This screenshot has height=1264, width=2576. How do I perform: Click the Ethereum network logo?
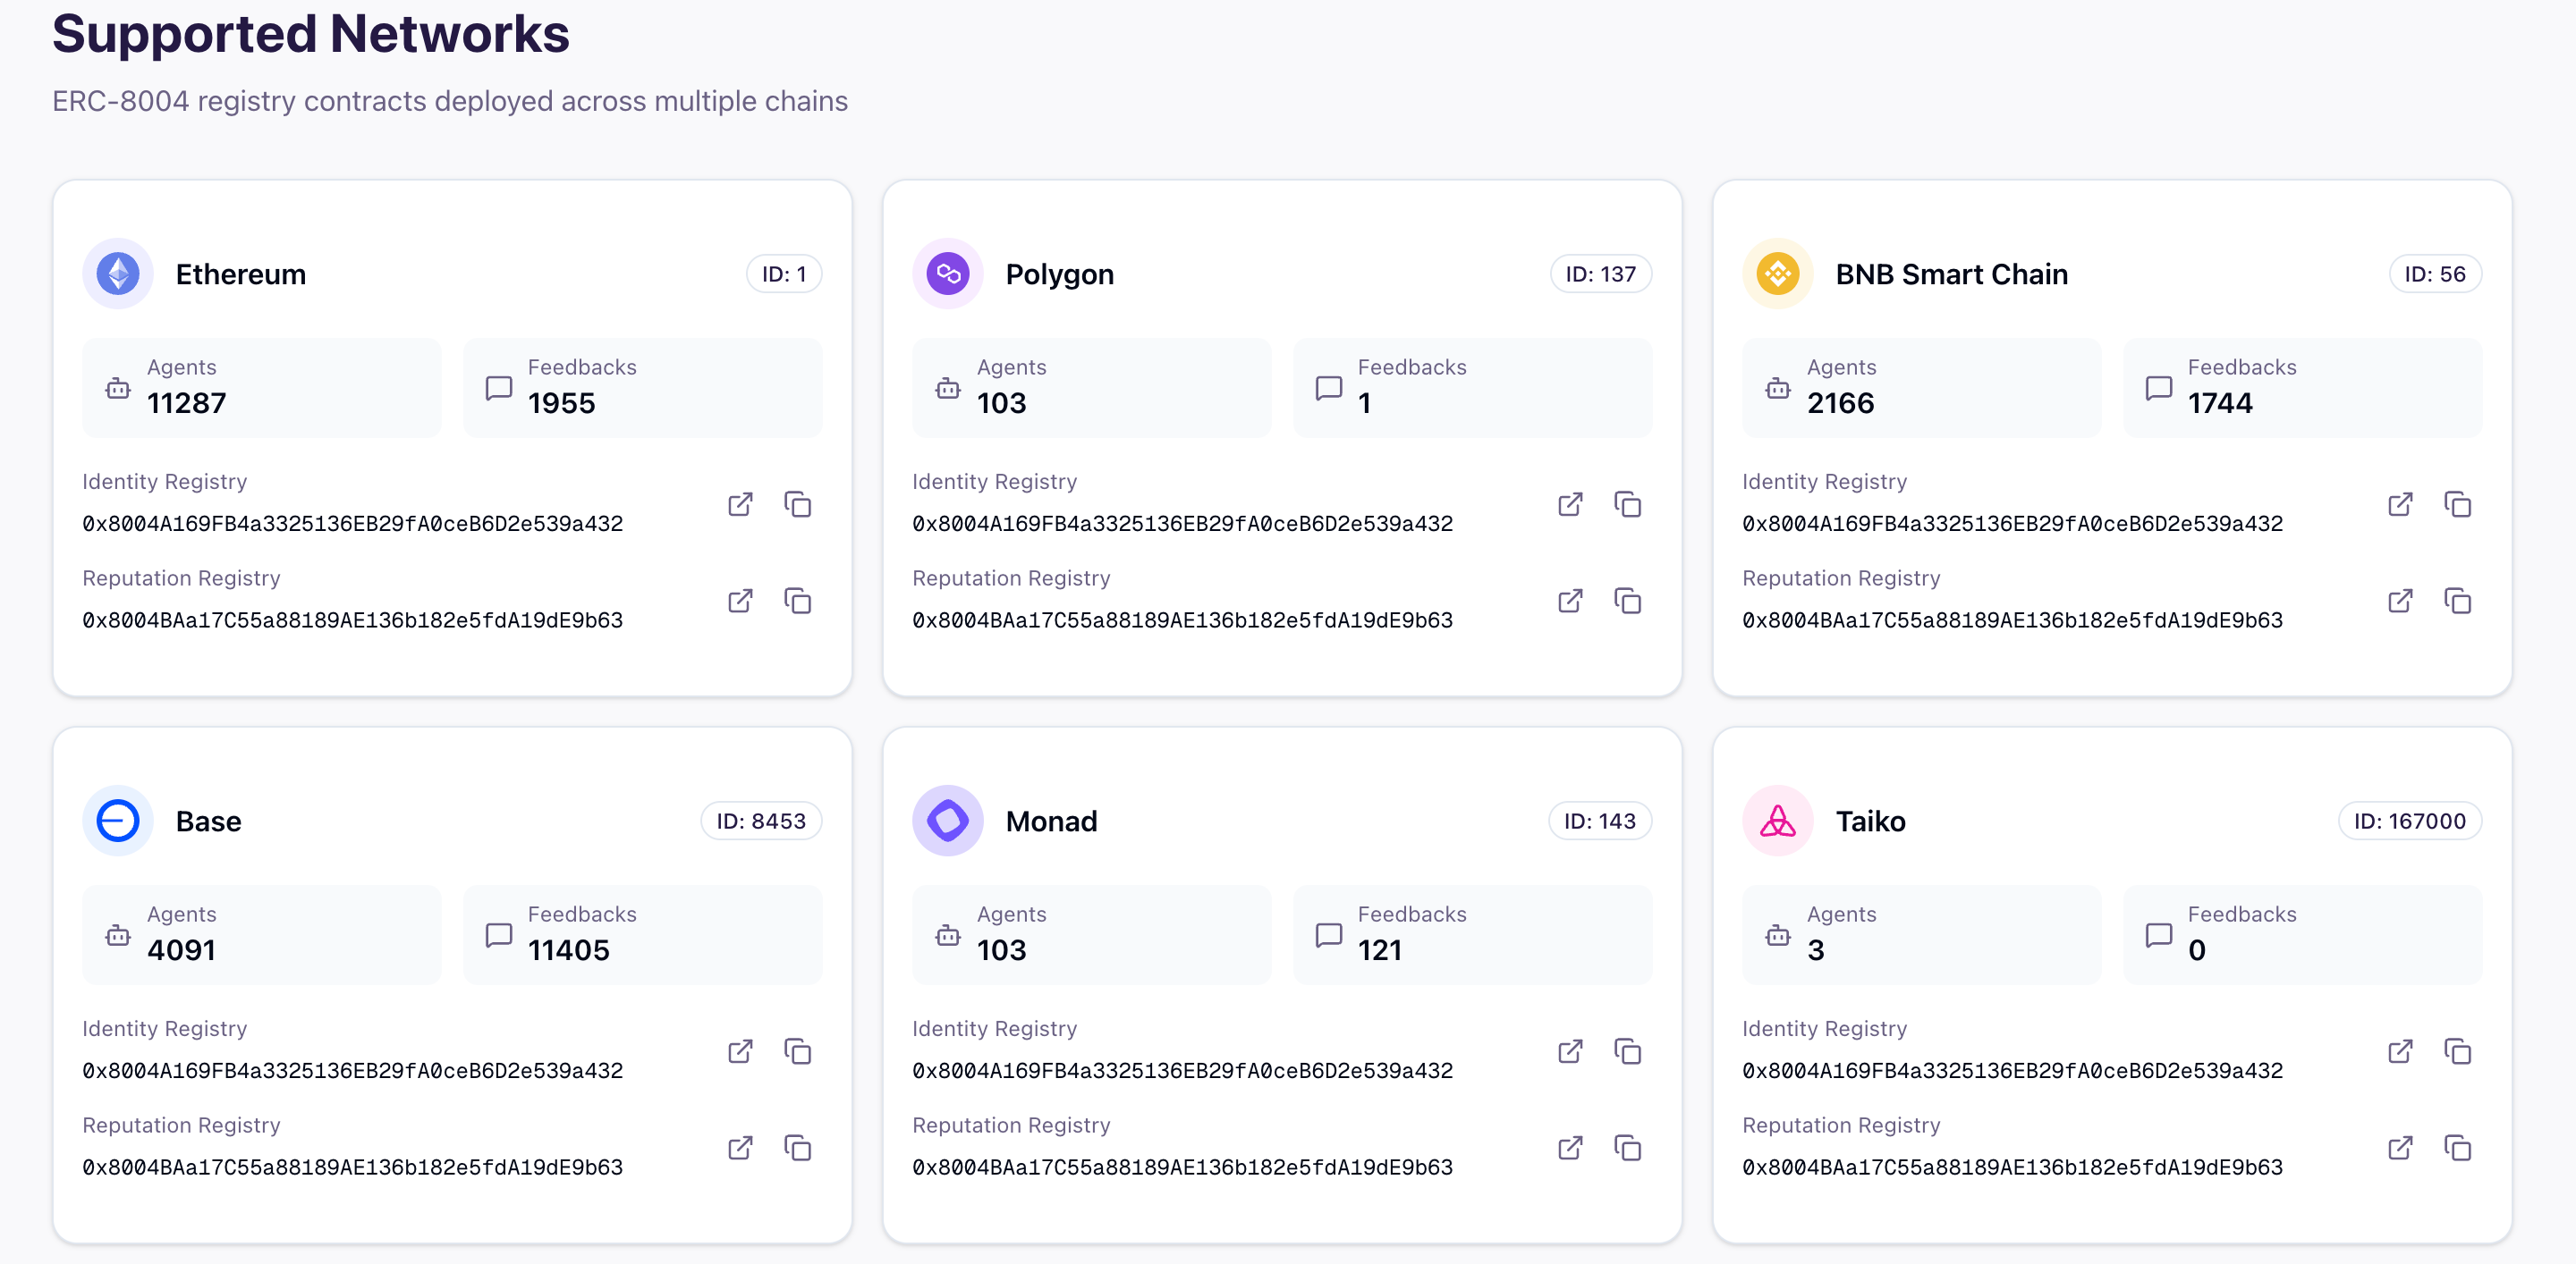click(118, 274)
